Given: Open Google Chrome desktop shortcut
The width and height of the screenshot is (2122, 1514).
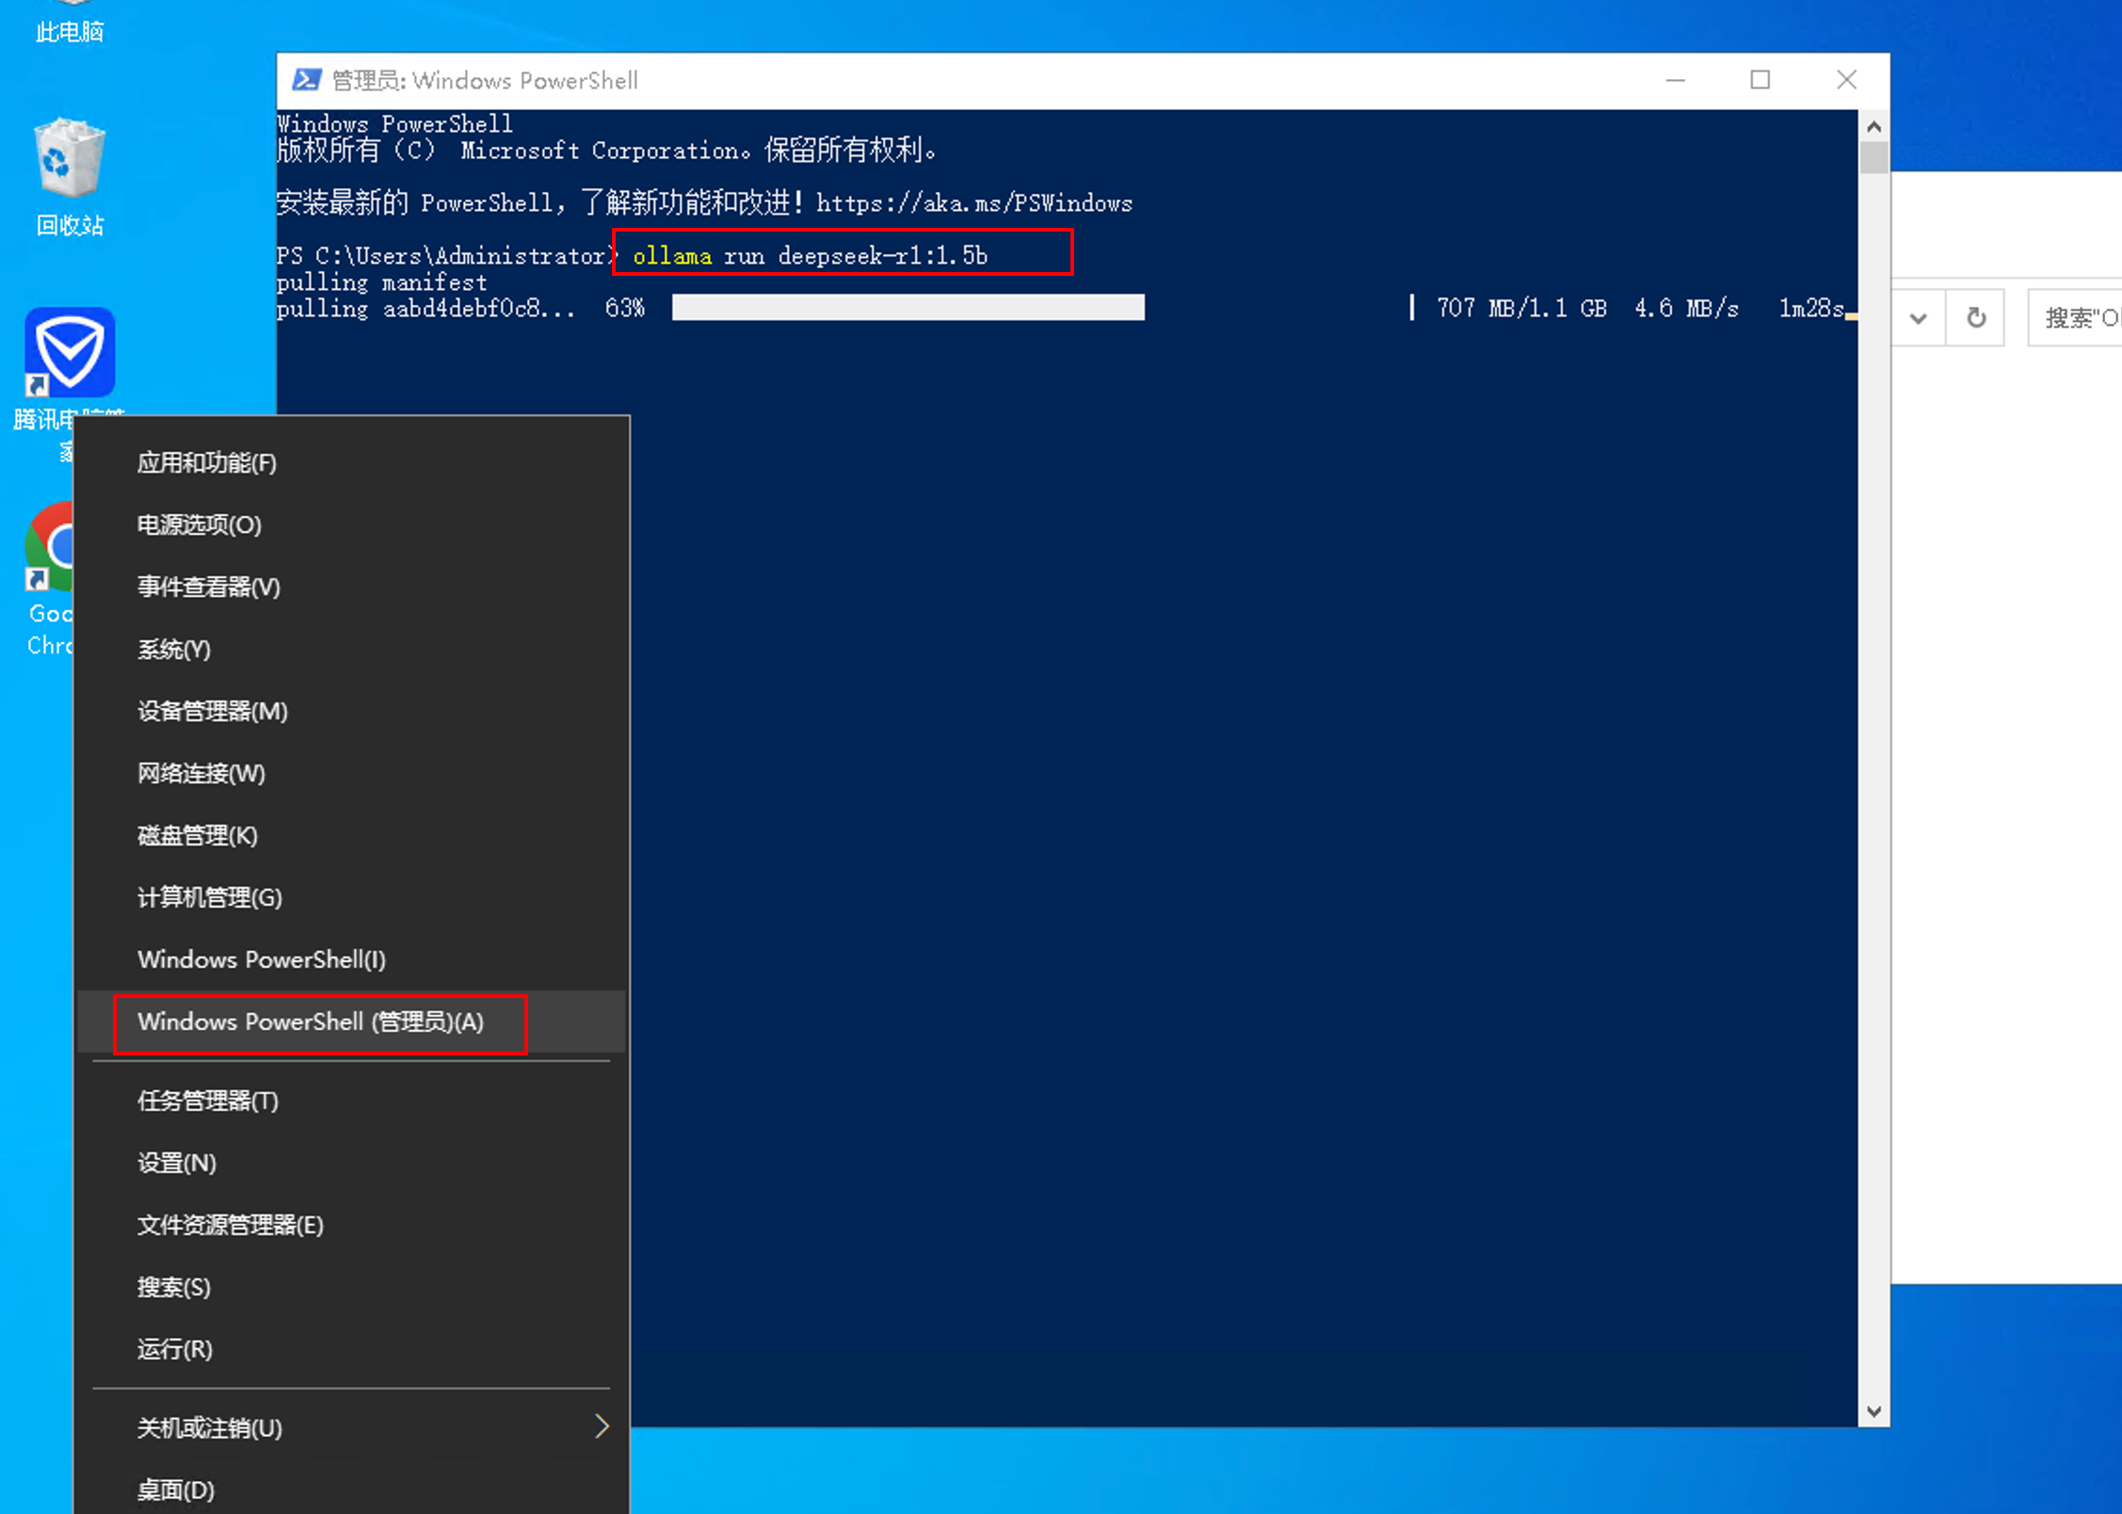Looking at the screenshot, I should click(49, 579).
